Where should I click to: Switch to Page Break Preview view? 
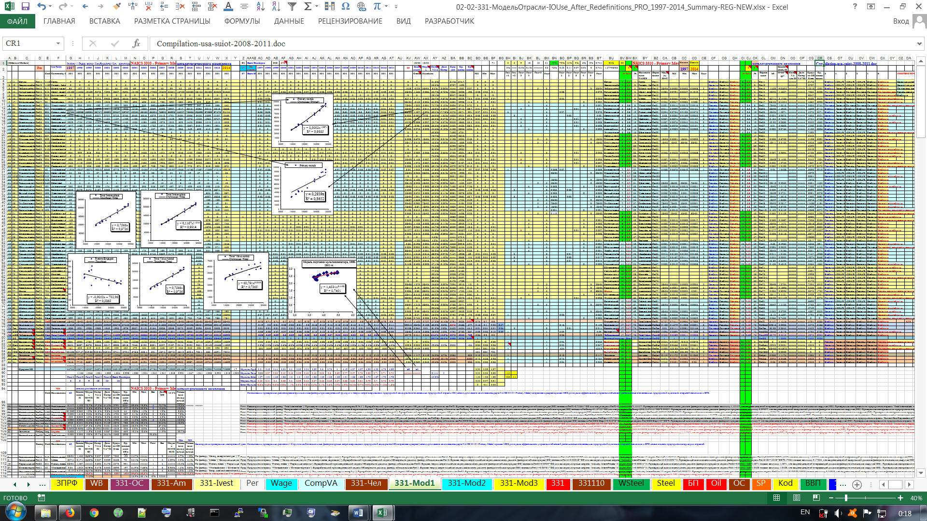tap(816, 498)
